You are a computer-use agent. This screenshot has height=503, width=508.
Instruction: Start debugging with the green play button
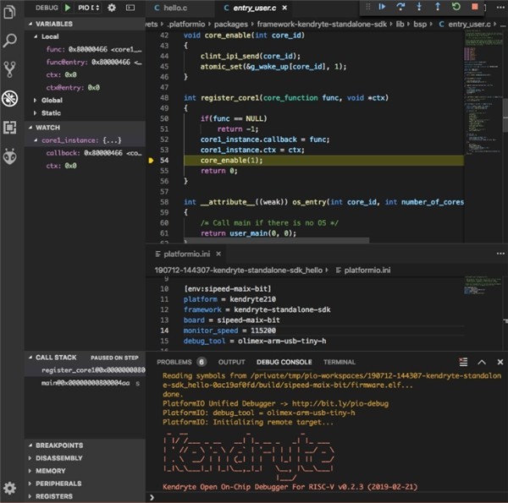(68, 7)
